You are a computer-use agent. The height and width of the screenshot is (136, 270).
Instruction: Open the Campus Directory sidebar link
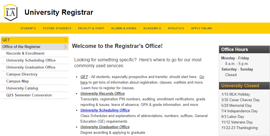22,74
